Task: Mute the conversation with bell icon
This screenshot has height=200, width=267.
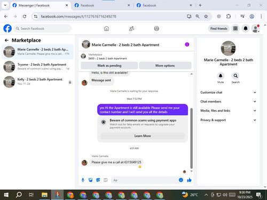Action: (x=221, y=76)
